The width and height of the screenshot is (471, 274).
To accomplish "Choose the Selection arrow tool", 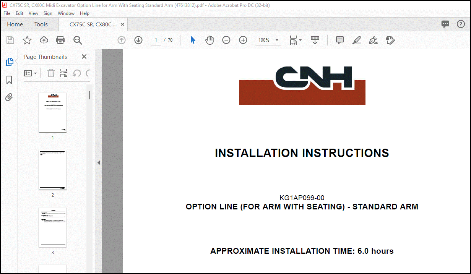I will 193,40.
